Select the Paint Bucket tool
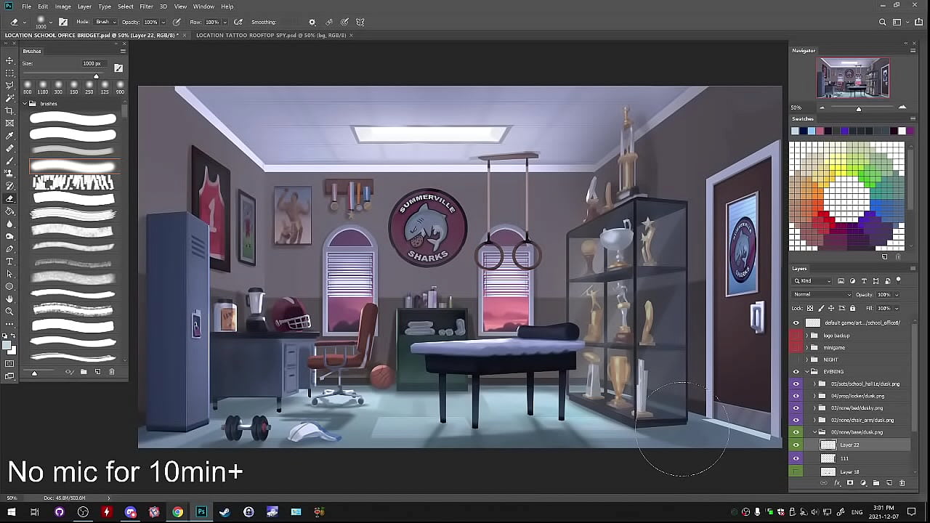This screenshot has width=930, height=523. click(9, 211)
